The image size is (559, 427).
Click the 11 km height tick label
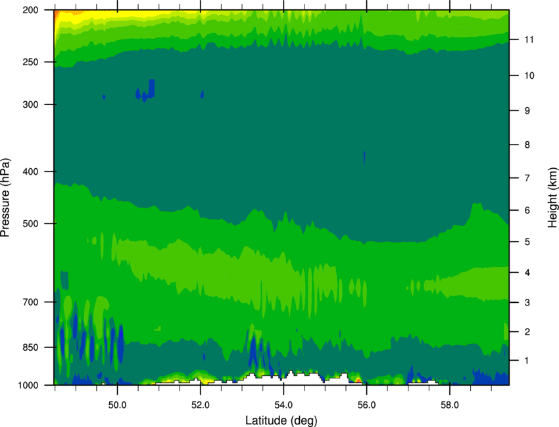point(529,39)
